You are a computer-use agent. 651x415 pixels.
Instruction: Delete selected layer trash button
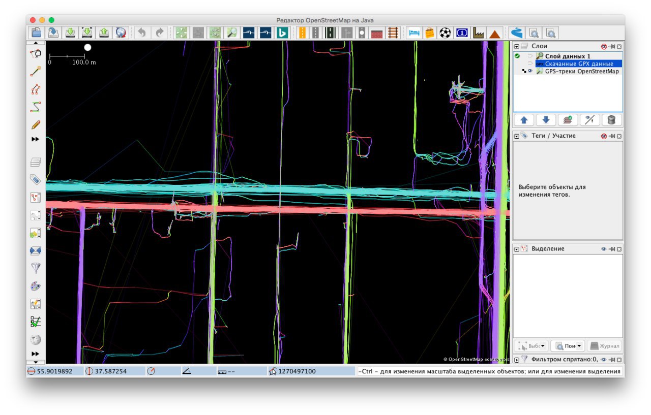(611, 120)
